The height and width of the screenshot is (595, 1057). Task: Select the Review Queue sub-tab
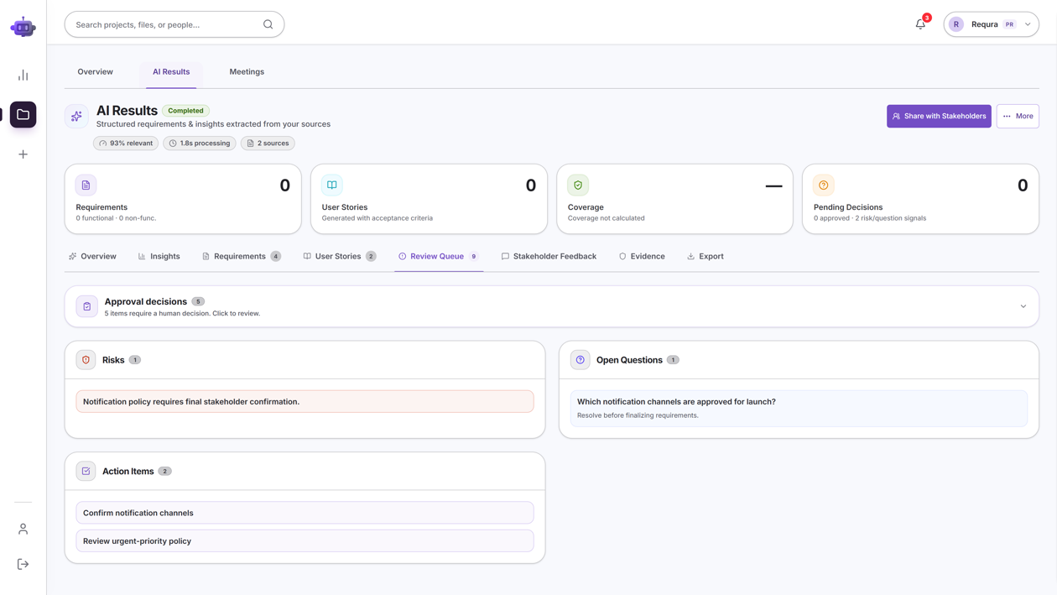click(x=439, y=256)
